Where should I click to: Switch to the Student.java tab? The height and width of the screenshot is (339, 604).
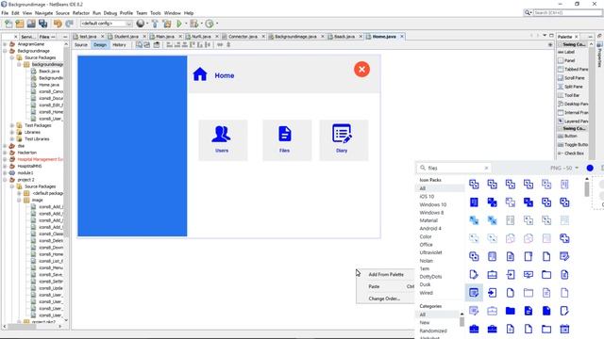(x=126, y=37)
